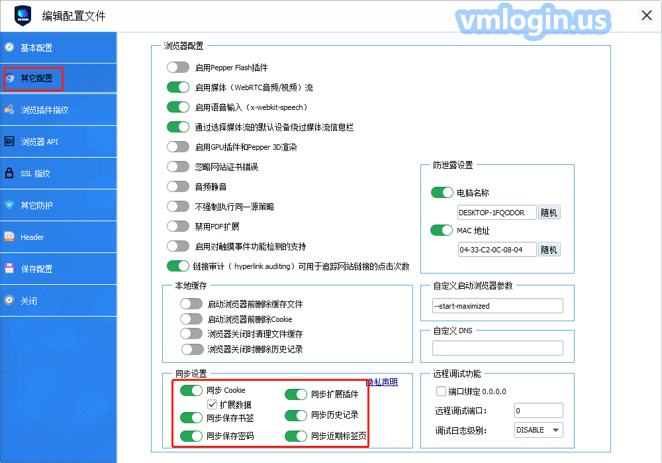The width and height of the screenshot is (662, 463).
Task: Click 随机 button for the MAC 地址
Action: click(x=549, y=250)
